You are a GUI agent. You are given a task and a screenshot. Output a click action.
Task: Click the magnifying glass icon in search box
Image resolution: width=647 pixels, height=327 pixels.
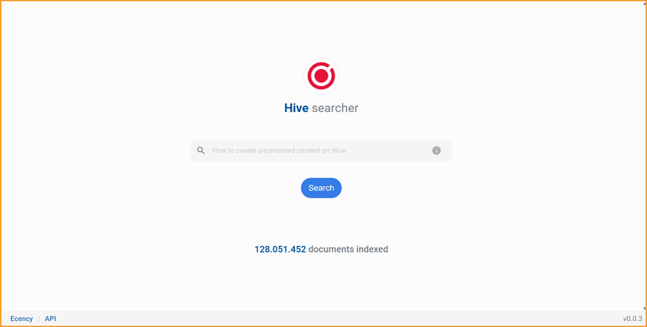201,150
